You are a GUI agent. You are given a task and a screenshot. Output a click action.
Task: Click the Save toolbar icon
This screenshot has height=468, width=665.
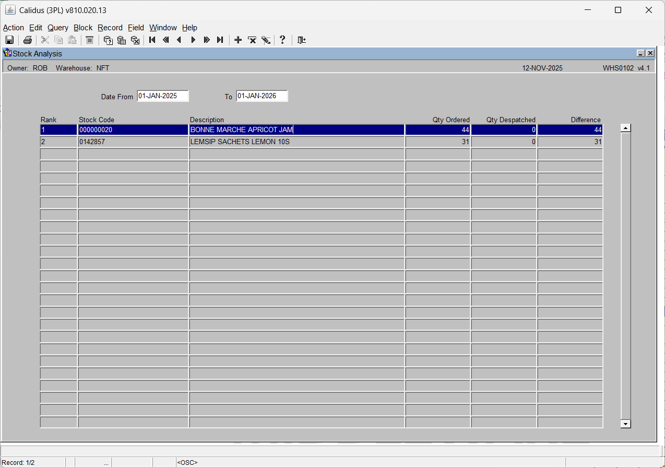[9, 40]
